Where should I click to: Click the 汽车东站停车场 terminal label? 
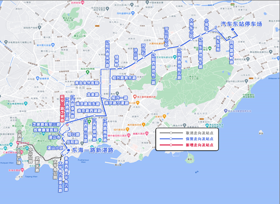click(241, 24)
